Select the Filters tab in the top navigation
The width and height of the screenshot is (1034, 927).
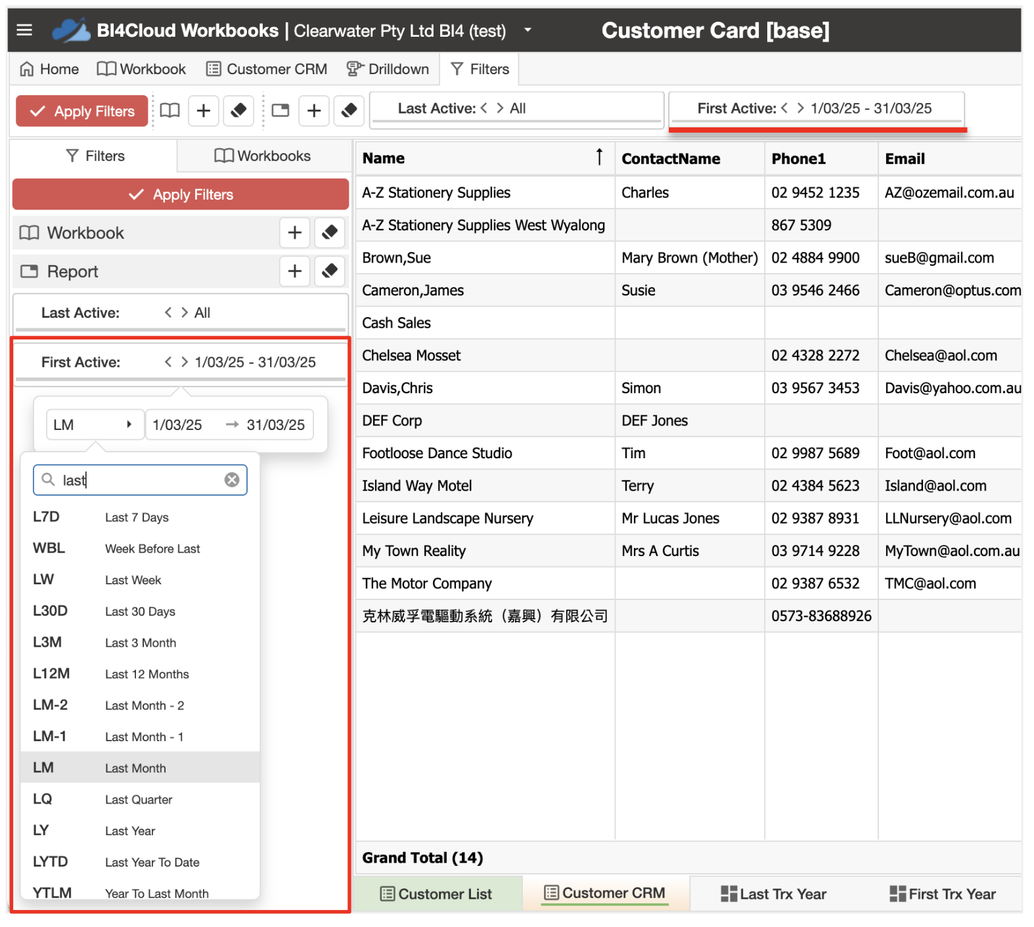click(480, 69)
